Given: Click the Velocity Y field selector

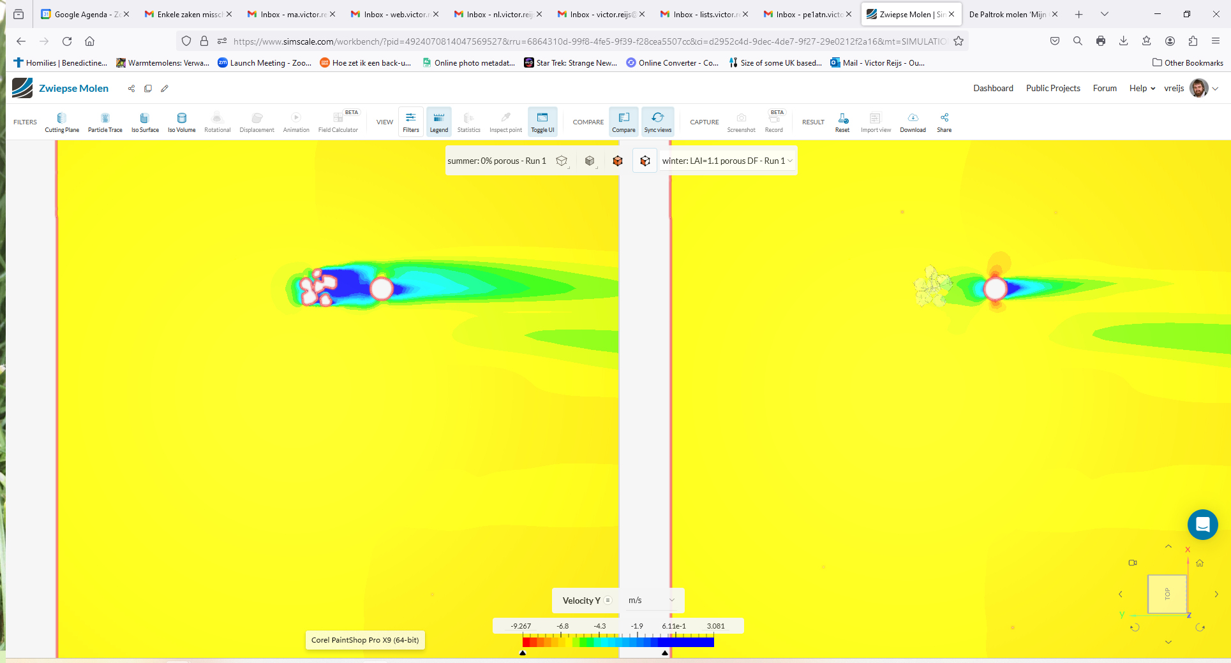Looking at the screenshot, I should point(581,601).
